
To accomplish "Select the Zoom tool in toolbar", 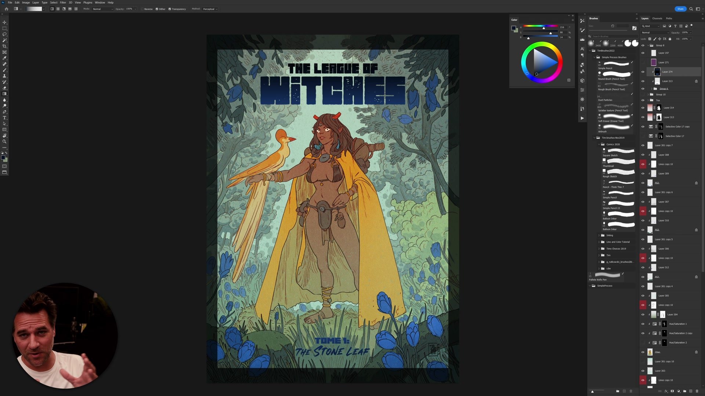I will pyautogui.click(x=4, y=142).
